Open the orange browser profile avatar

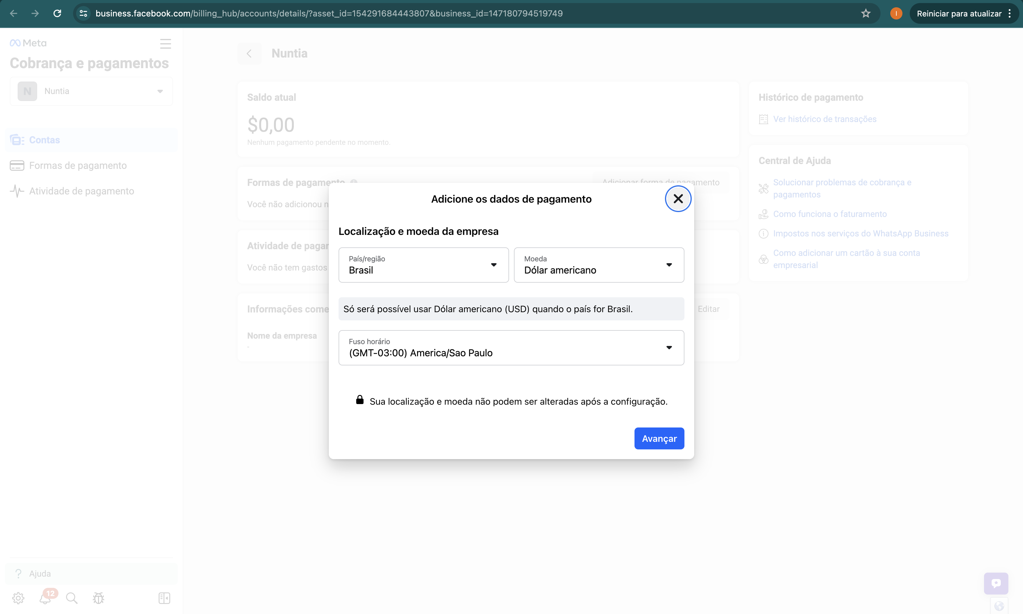click(896, 13)
